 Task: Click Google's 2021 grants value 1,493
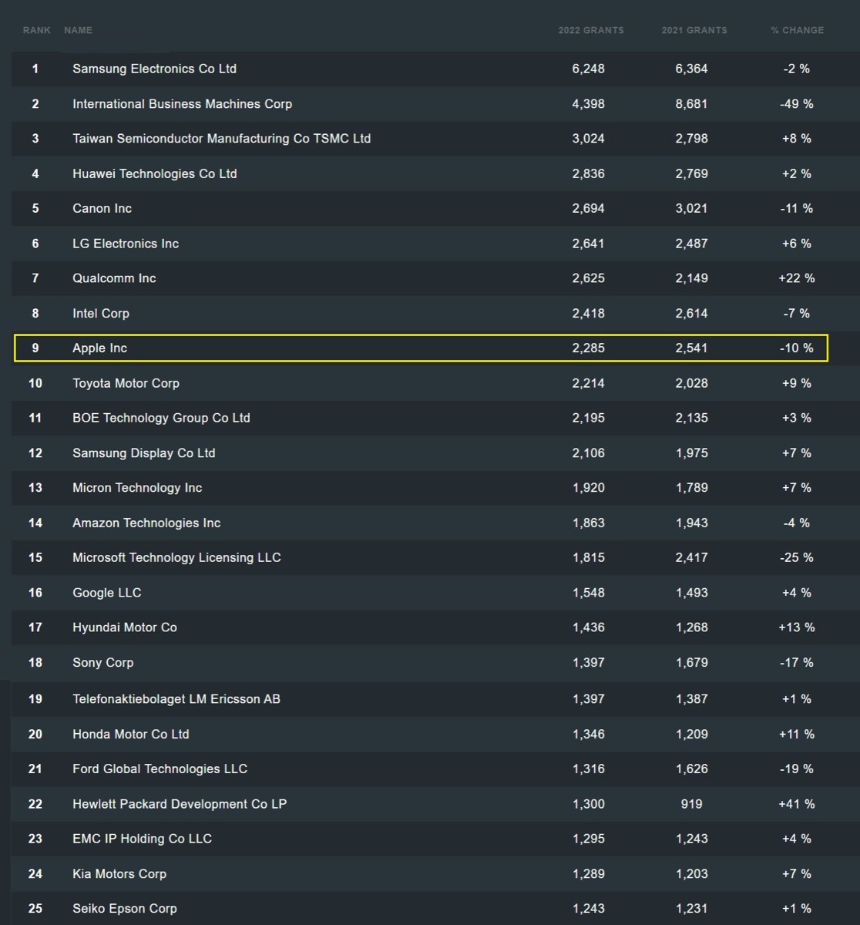pos(691,592)
